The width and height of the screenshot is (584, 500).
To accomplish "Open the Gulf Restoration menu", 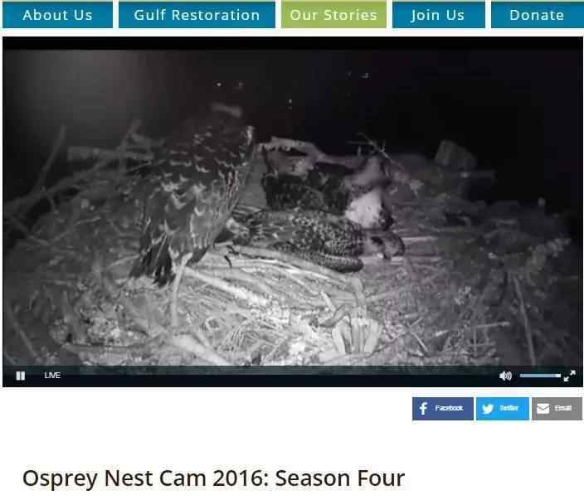I will click(197, 15).
